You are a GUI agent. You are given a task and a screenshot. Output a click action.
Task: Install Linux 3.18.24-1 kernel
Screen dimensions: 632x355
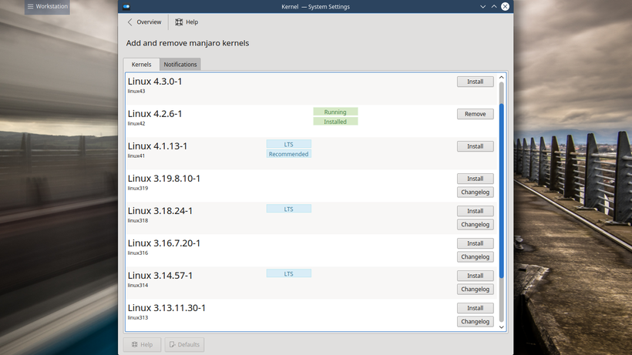point(476,211)
